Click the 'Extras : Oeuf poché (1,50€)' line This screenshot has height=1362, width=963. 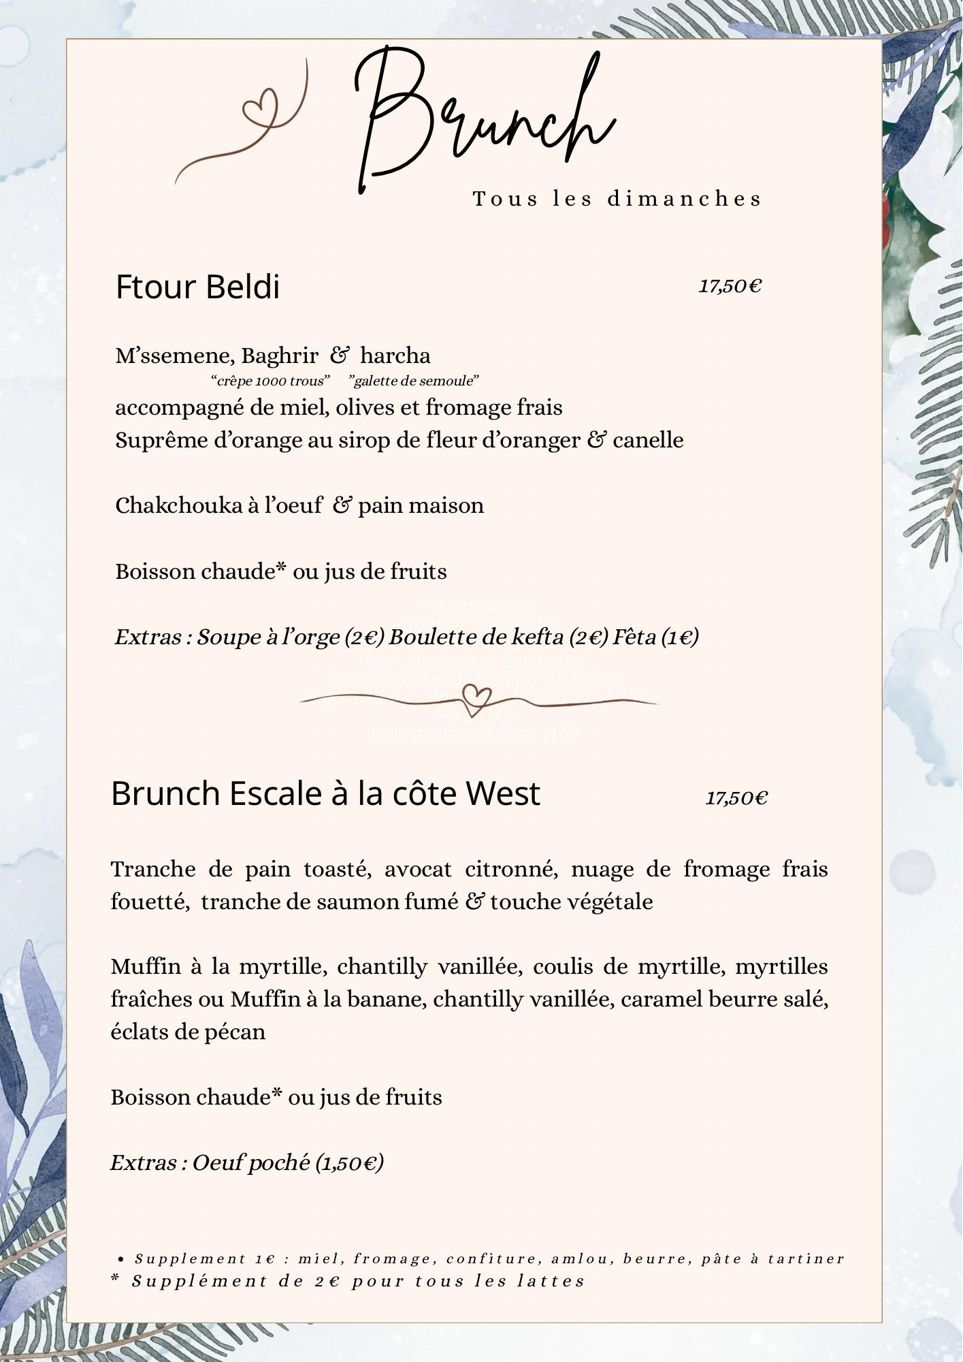(x=247, y=1163)
